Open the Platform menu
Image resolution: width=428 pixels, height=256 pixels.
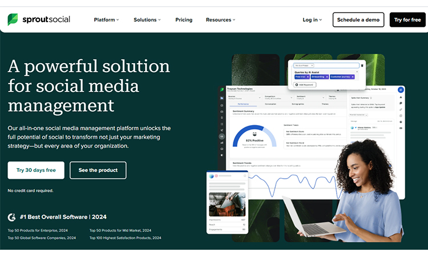(x=106, y=20)
